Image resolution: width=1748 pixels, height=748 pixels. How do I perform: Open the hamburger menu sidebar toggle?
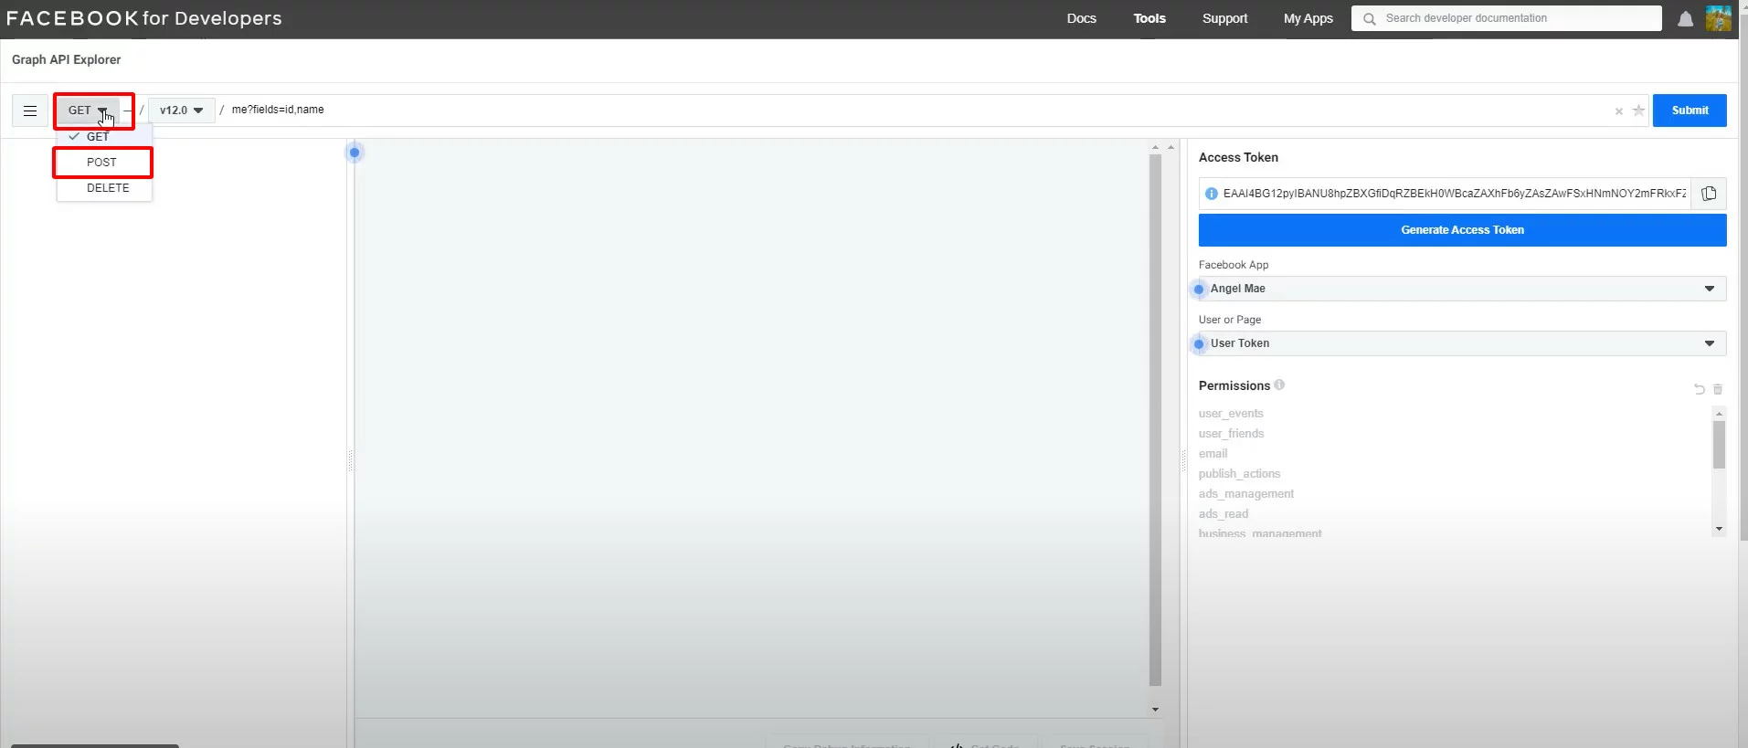point(30,111)
